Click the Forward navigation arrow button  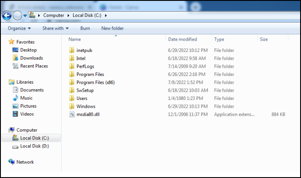pyautogui.click(x=18, y=15)
